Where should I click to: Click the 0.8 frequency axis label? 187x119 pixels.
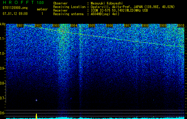click(x=3, y=83)
